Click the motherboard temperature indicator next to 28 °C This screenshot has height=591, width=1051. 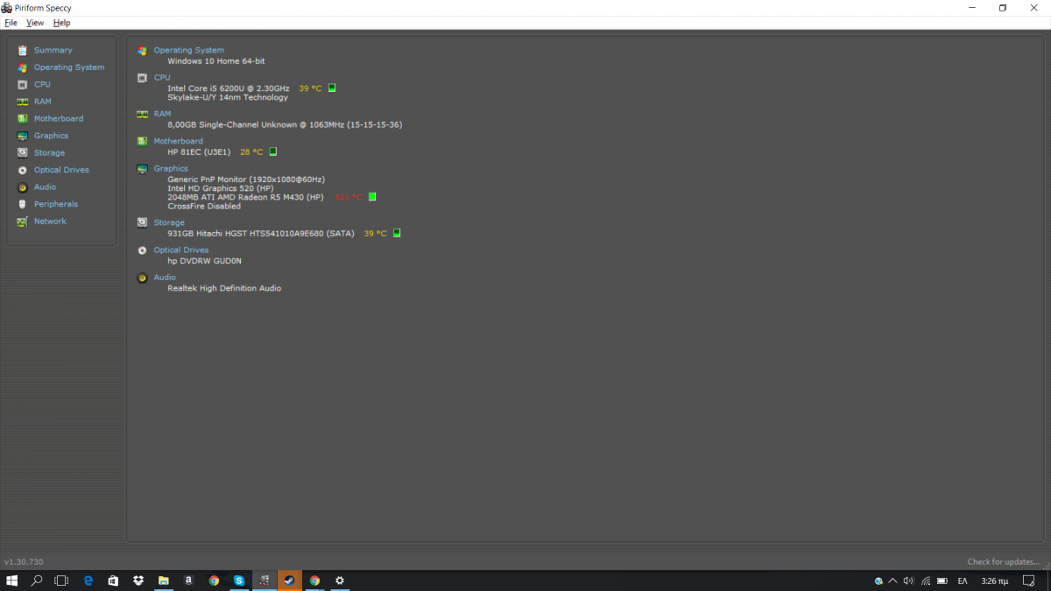(273, 151)
